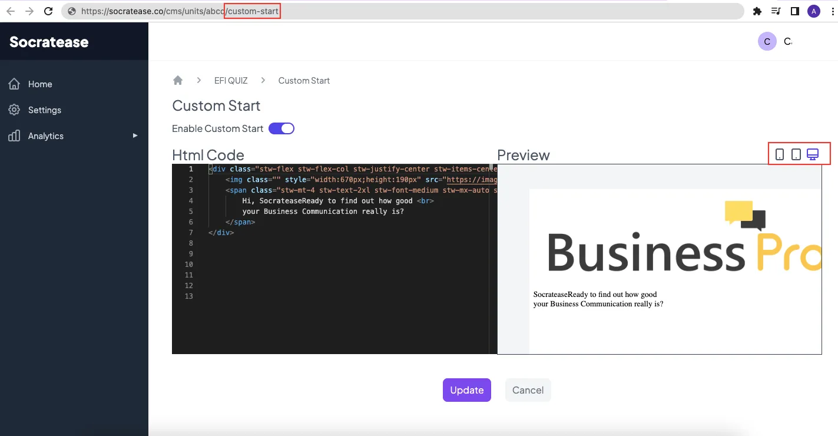Click the browser address bar URL
Image resolution: width=838 pixels, height=436 pixels.
point(180,11)
